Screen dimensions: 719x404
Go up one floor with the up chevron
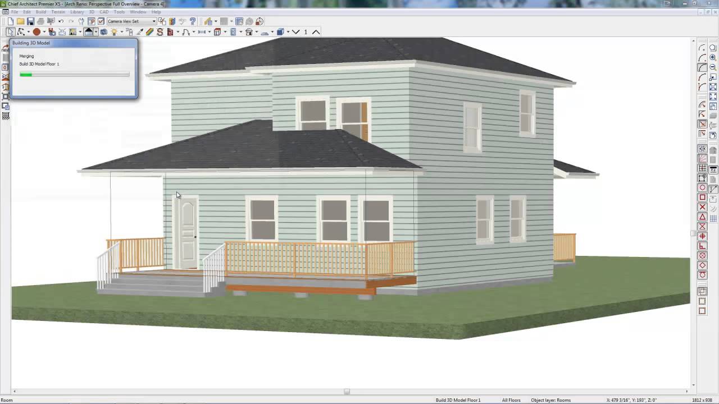click(316, 32)
